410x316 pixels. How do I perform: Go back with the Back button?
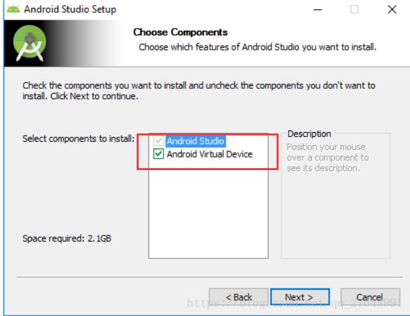tap(239, 297)
